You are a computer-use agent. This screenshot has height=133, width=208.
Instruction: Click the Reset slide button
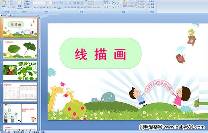point(27,4)
